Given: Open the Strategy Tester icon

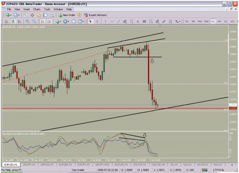Looking at the screenshot, I should [x=52, y=15].
